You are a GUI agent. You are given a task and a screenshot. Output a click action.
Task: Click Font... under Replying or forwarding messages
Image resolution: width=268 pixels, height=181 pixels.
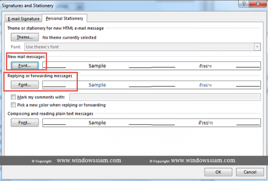click(x=25, y=85)
